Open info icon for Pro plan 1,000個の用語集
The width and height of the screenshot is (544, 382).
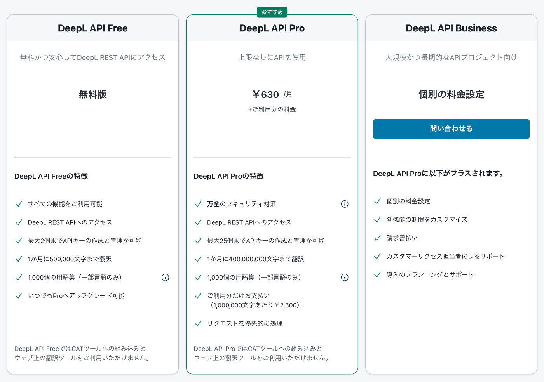tap(345, 277)
